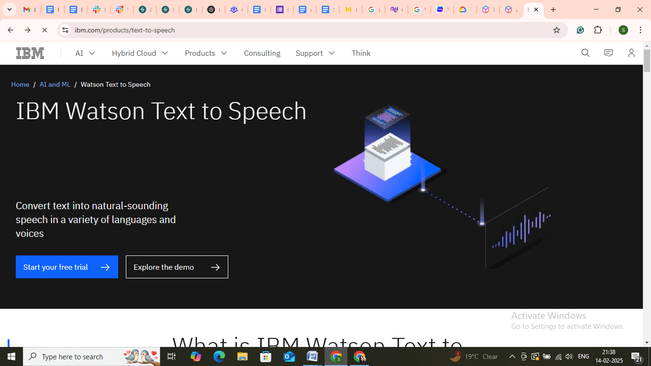The width and height of the screenshot is (651, 366).
Task: Open the volume speaker tray icon
Action: click(x=569, y=356)
